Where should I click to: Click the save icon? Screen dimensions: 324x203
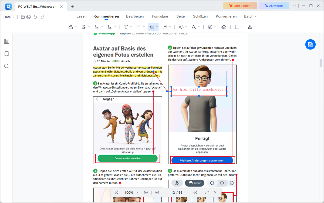tap(23, 17)
